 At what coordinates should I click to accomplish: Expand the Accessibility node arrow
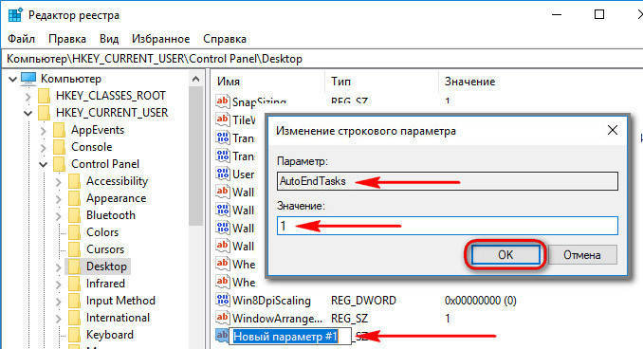pyautogui.click(x=58, y=182)
